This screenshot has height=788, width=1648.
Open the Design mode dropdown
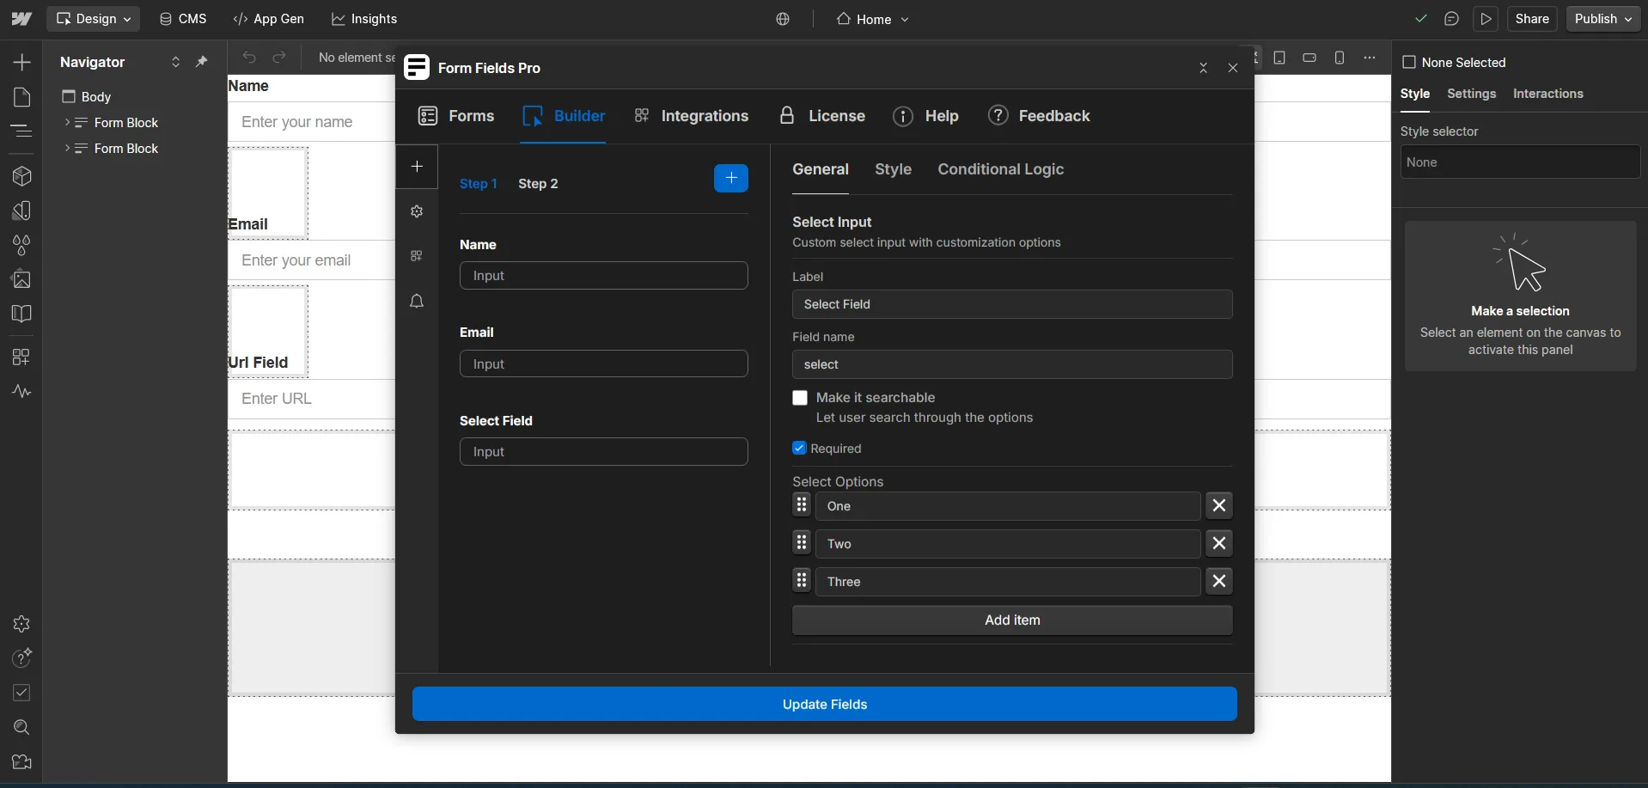[93, 19]
